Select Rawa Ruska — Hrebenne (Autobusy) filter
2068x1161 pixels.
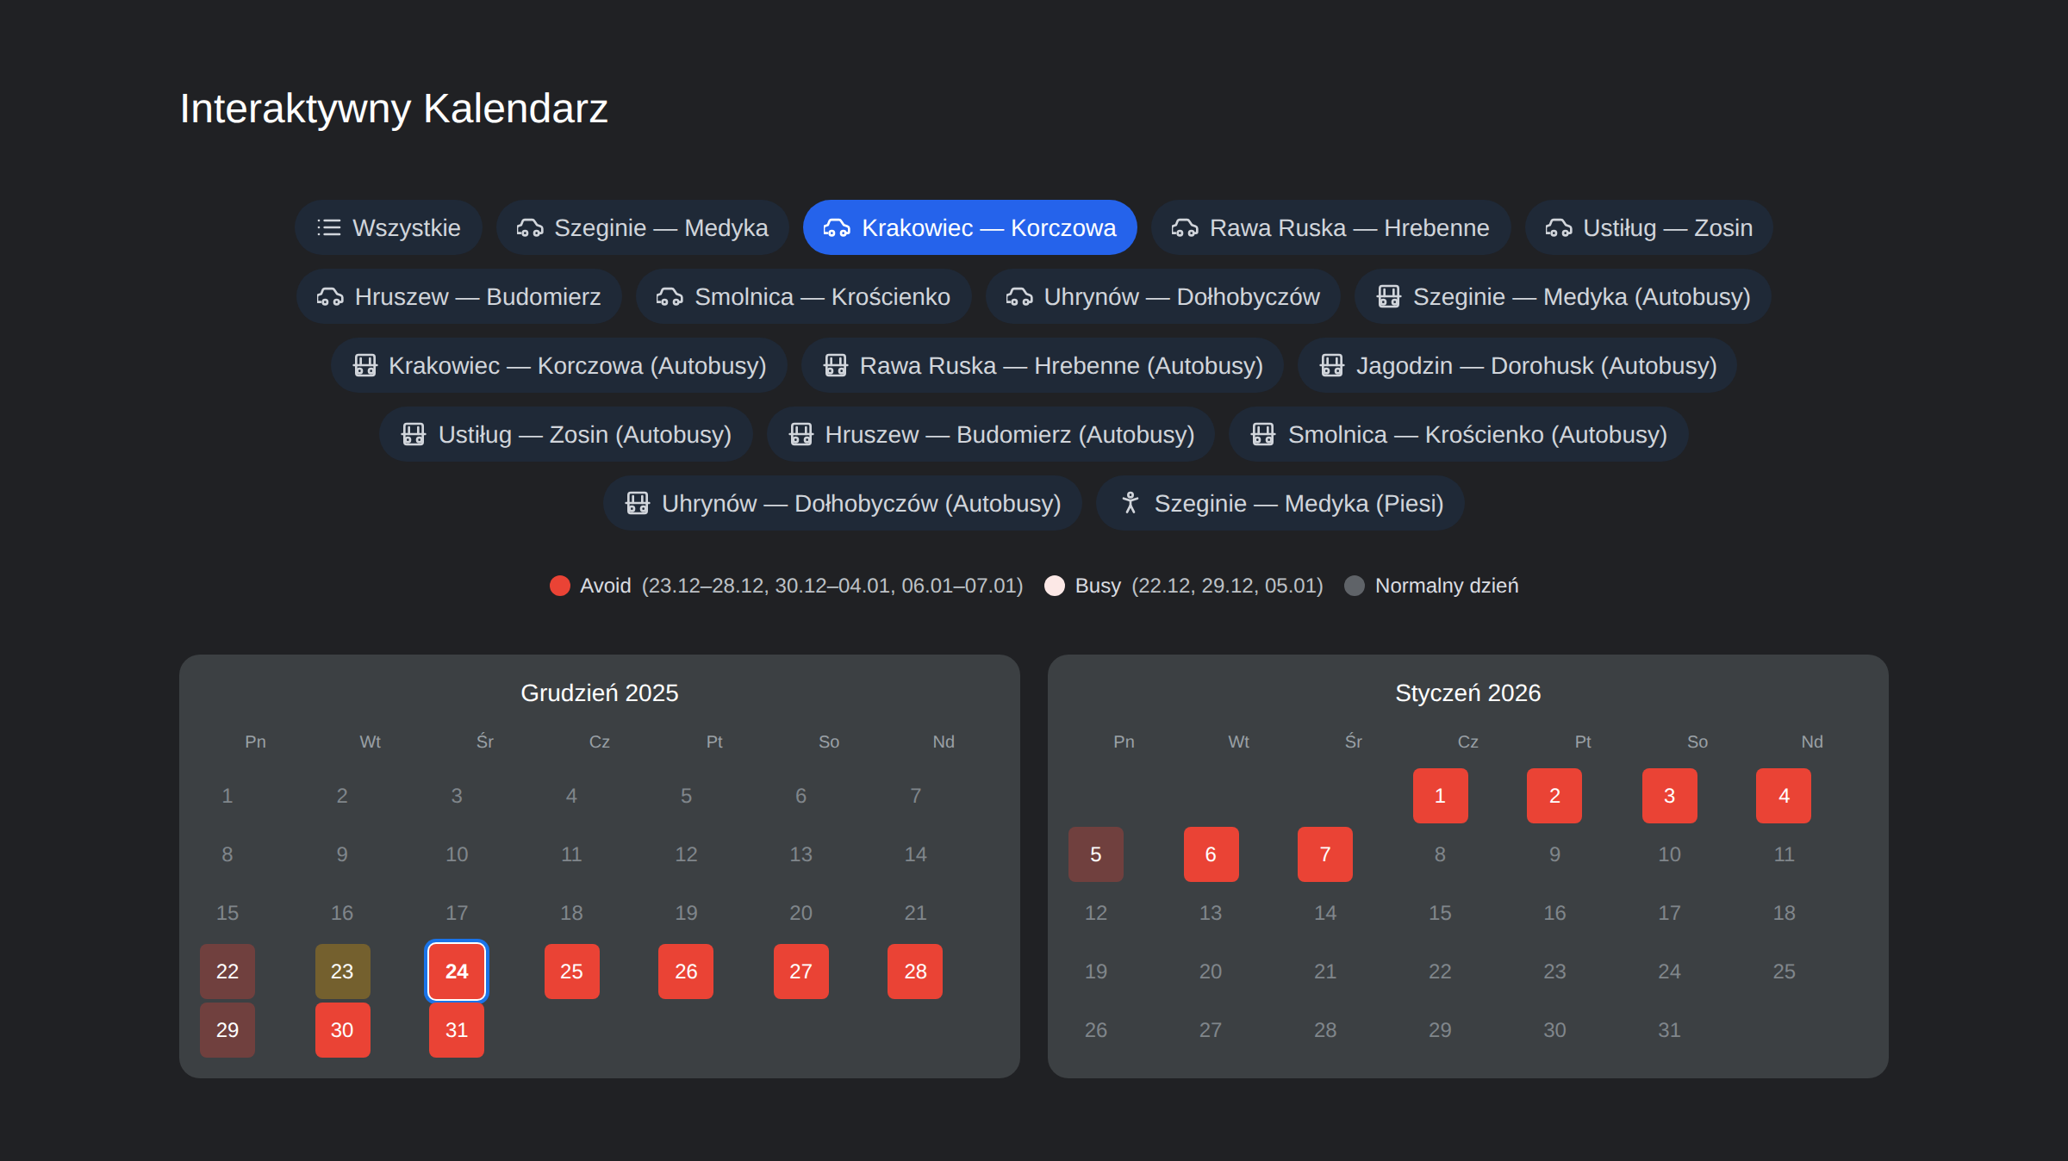point(1042,365)
